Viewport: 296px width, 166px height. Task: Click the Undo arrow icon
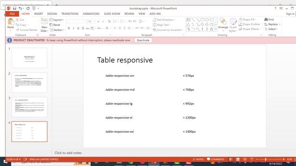pos(20,8)
